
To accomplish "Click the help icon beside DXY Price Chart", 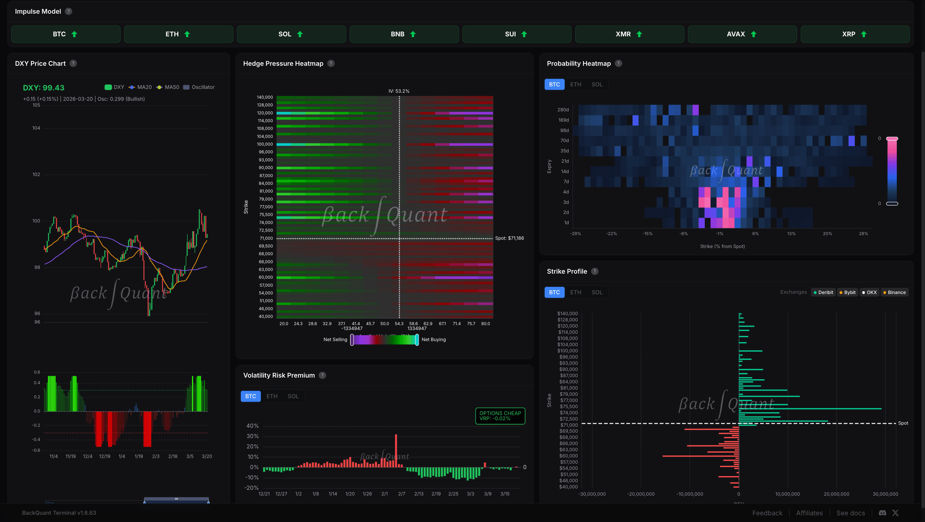I will (73, 63).
